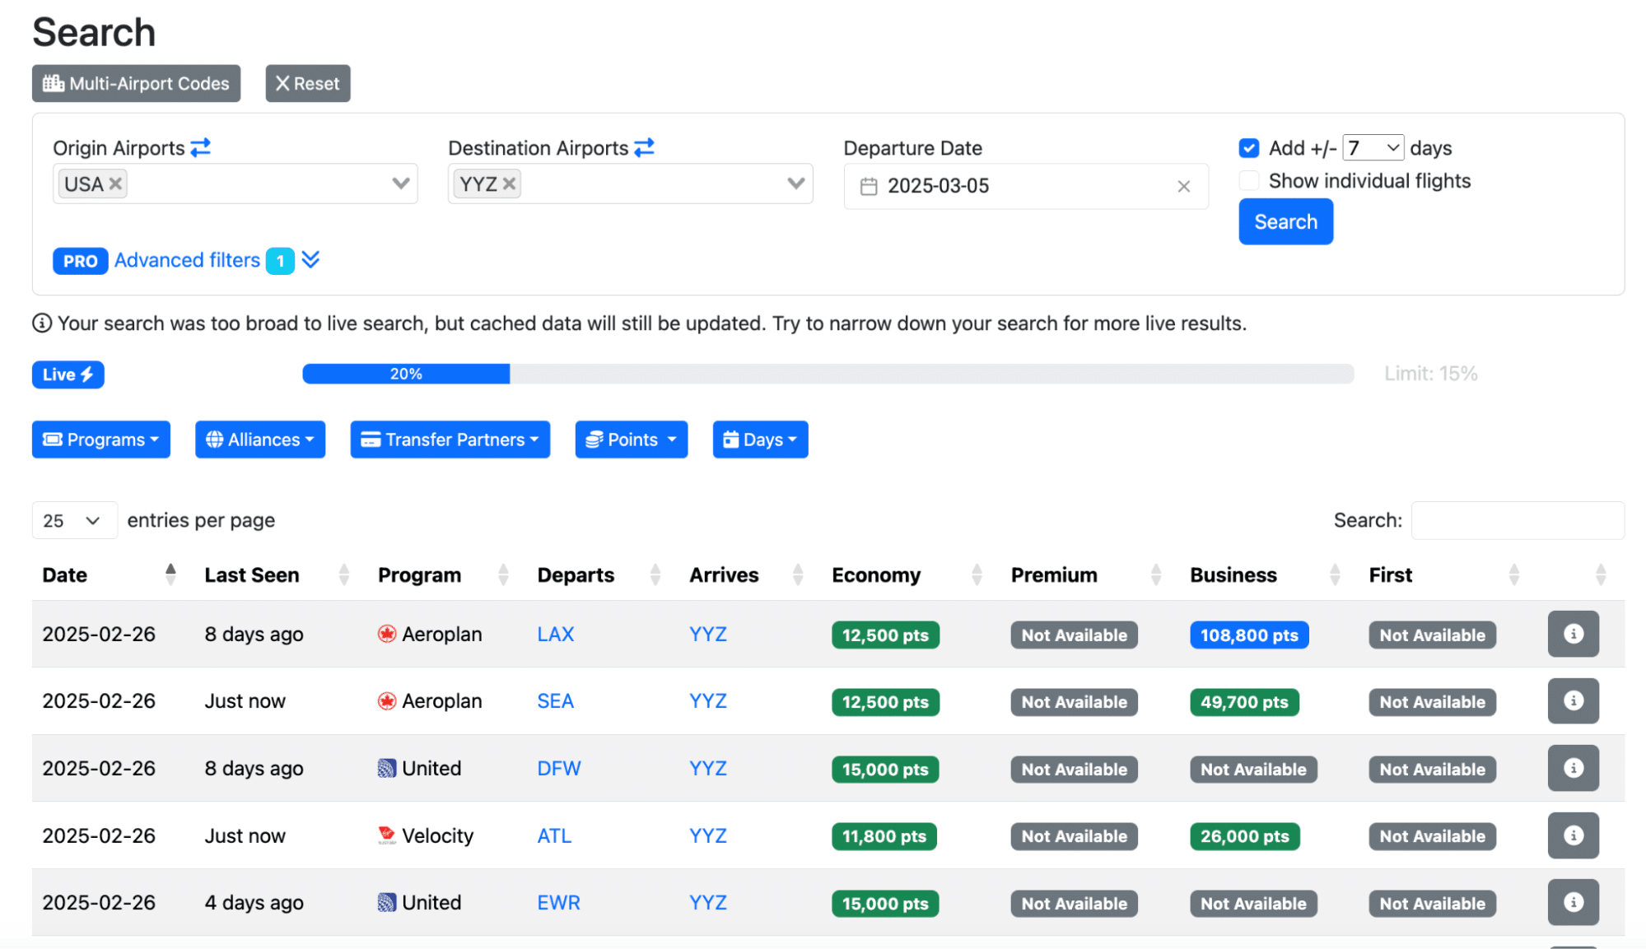Open the Programs filter menu

(100, 440)
